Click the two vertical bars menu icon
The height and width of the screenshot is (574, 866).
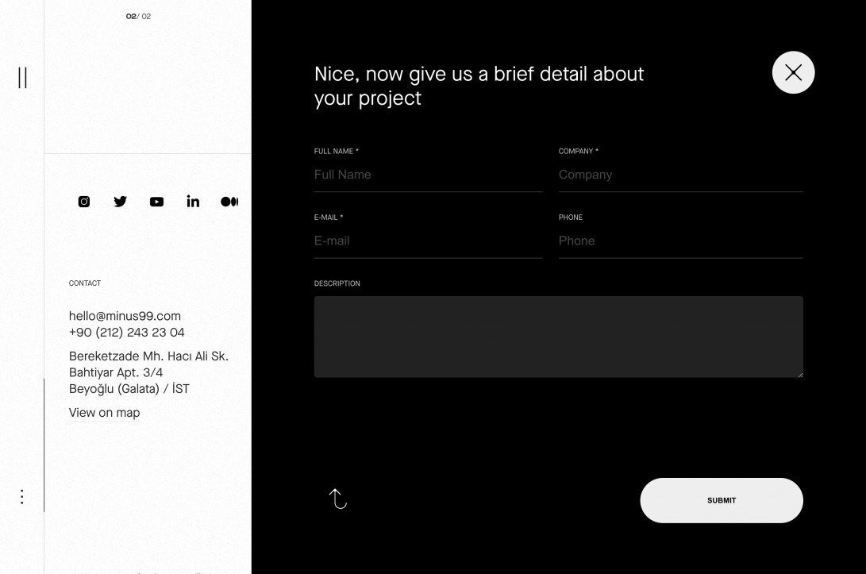[22, 78]
